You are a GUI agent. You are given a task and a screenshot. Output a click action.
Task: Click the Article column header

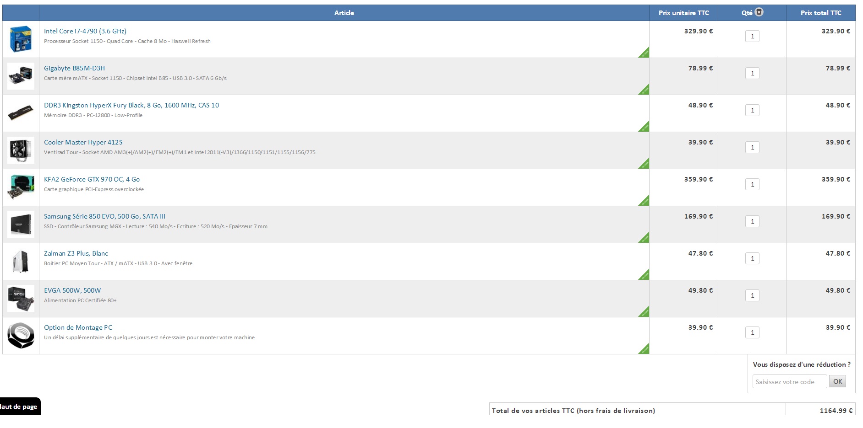[344, 13]
